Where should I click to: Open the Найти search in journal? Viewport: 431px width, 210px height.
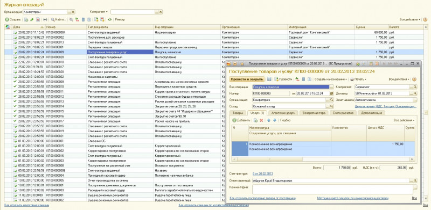click(58, 19)
